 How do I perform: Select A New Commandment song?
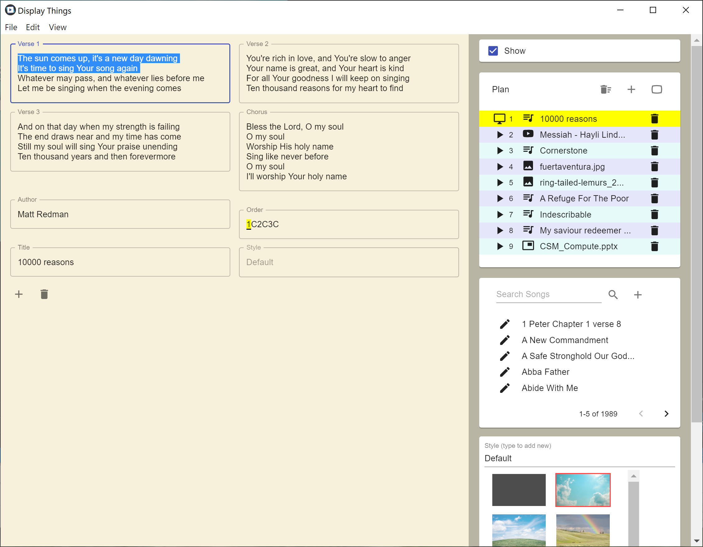[x=565, y=340]
